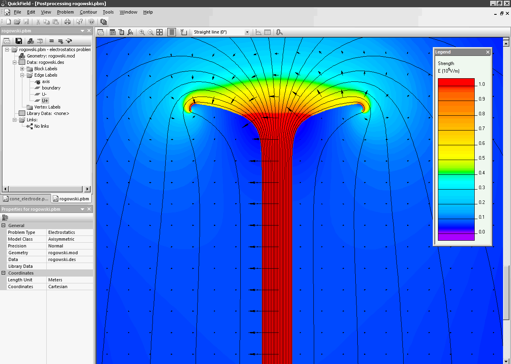
Task: Select the No links tree item
Action: pos(42,126)
